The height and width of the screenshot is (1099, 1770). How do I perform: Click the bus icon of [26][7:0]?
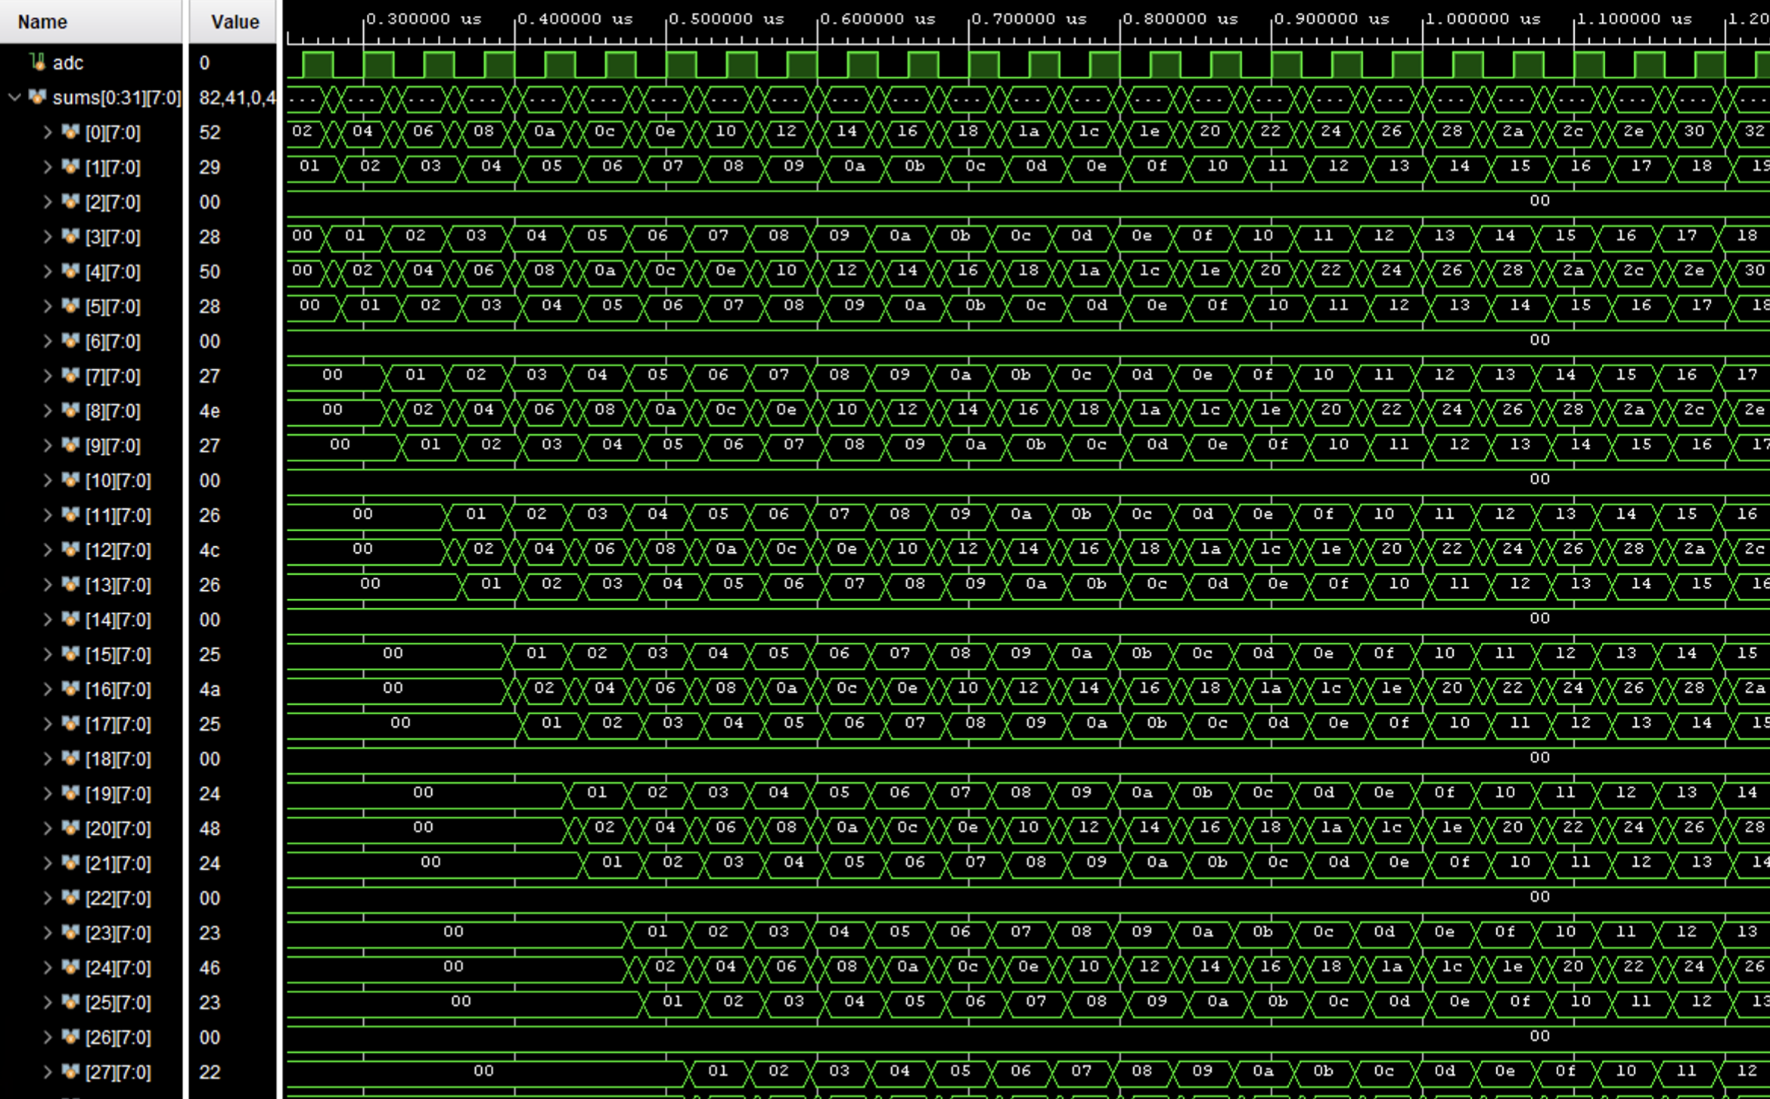point(70,1037)
